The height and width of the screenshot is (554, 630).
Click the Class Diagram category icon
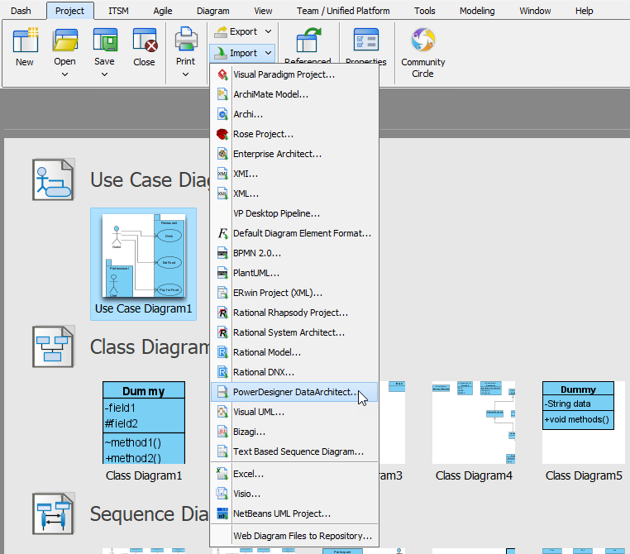coord(54,346)
